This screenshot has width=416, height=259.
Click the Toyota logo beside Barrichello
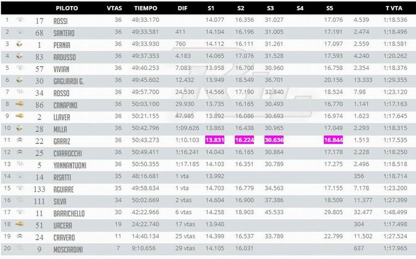coord(19,211)
